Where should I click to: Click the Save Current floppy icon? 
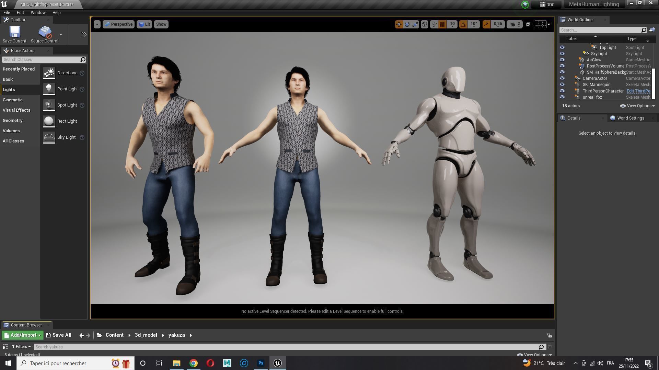coord(14,33)
